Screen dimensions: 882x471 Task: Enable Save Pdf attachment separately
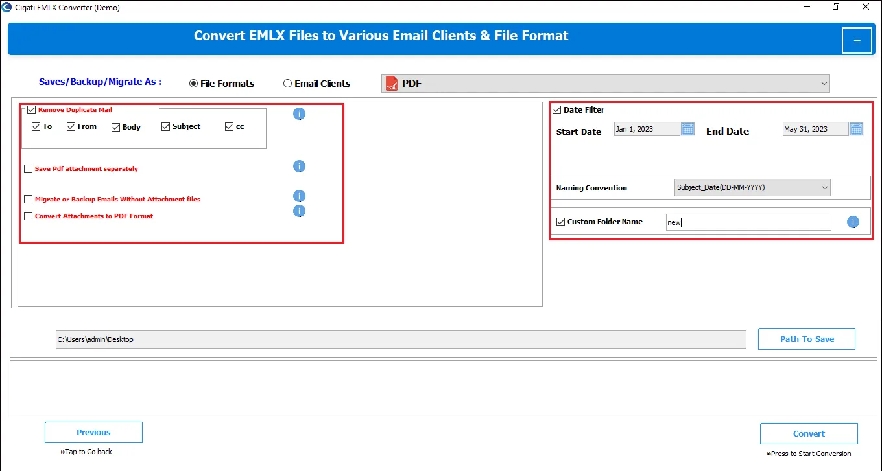(x=28, y=169)
